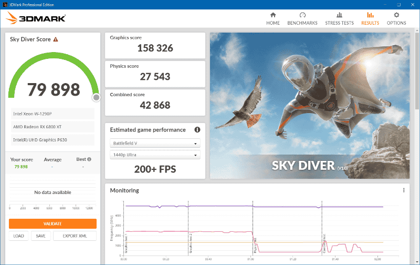Open the Options tab
The height and width of the screenshot is (265, 420).
pyautogui.click(x=396, y=19)
